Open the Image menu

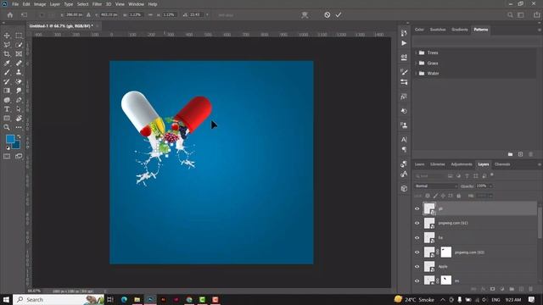(40, 4)
